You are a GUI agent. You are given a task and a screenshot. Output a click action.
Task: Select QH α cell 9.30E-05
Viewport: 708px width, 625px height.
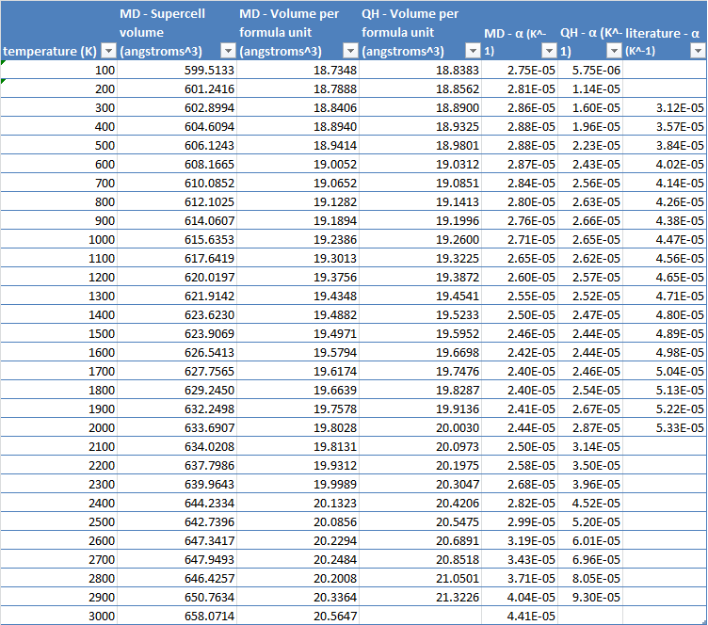(x=590, y=597)
